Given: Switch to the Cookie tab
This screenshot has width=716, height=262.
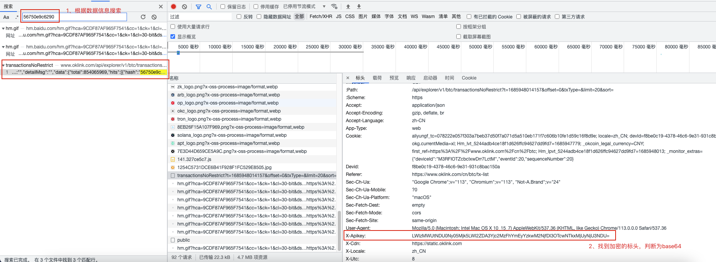Looking at the screenshot, I should (x=469, y=78).
